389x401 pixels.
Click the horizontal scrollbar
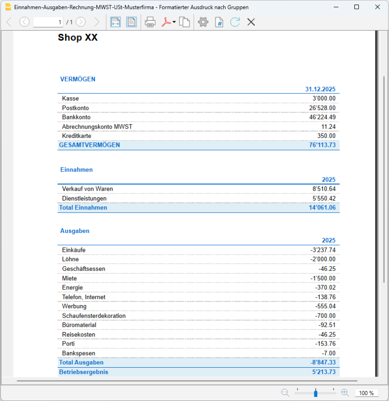(x=187, y=381)
